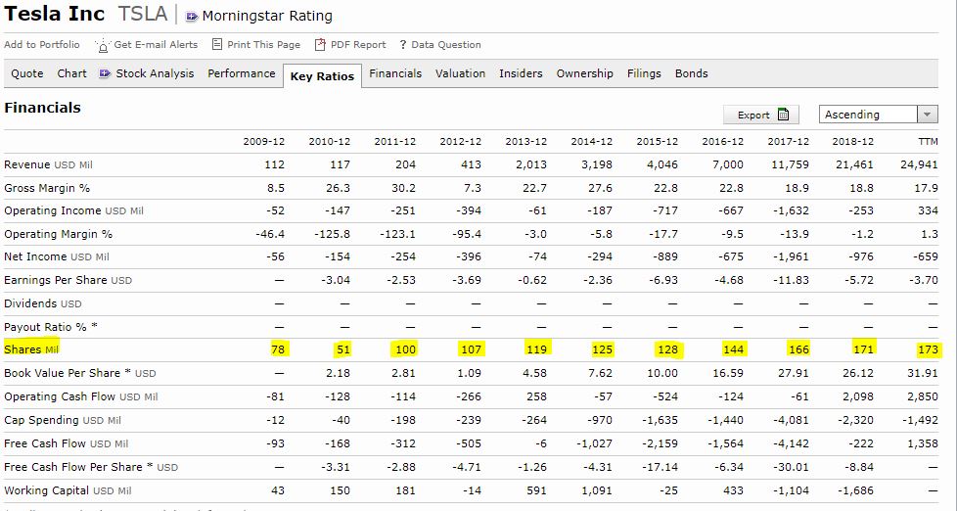Open the Chart tab
The width and height of the screenshot is (957, 511).
[71, 73]
